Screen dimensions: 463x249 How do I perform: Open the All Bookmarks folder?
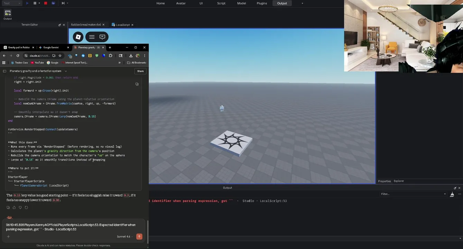coord(137,63)
